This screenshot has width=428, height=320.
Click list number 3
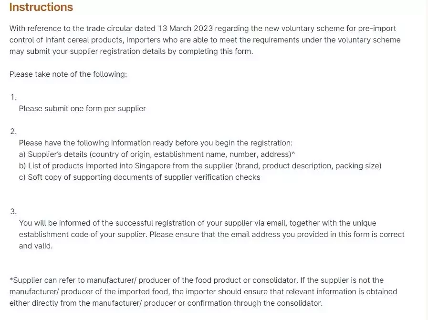14,212
